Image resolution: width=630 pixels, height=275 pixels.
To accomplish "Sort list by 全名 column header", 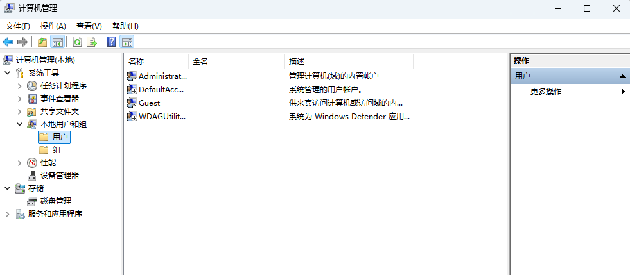I will click(237, 62).
